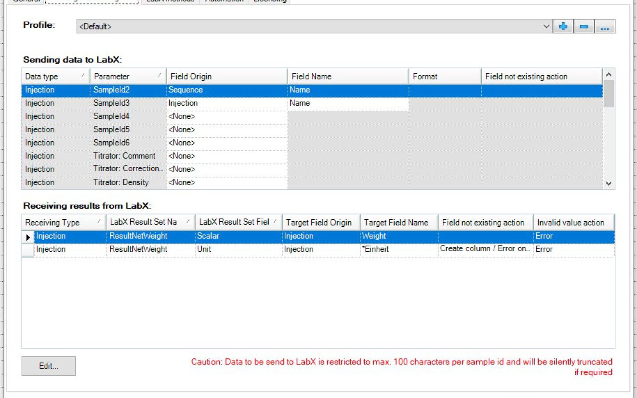This screenshot has height=398, width=637.
Task: Select the SampleId2 parameter cell
Action: tap(128, 90)
